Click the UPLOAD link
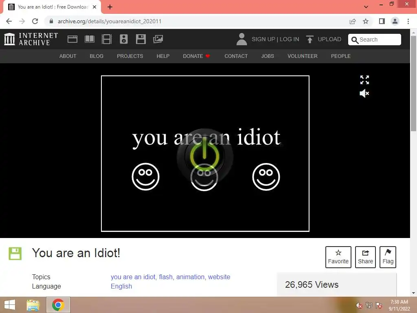The width and height of the screenshot is (417, 313). 329,39
